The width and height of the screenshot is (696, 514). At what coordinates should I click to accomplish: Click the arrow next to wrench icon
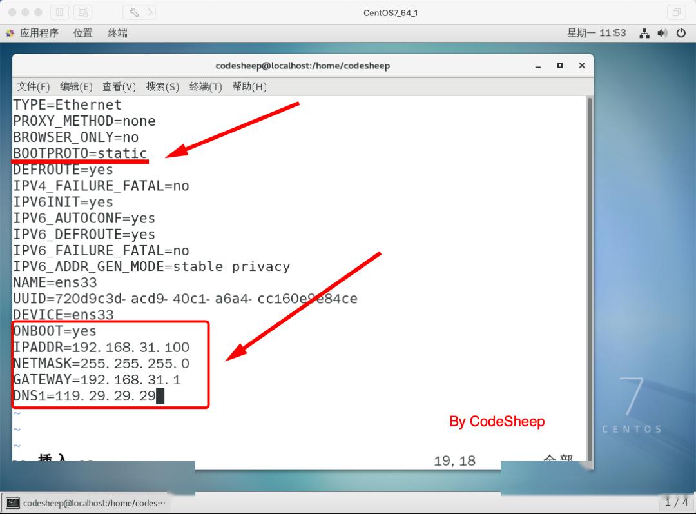(150, 12)
